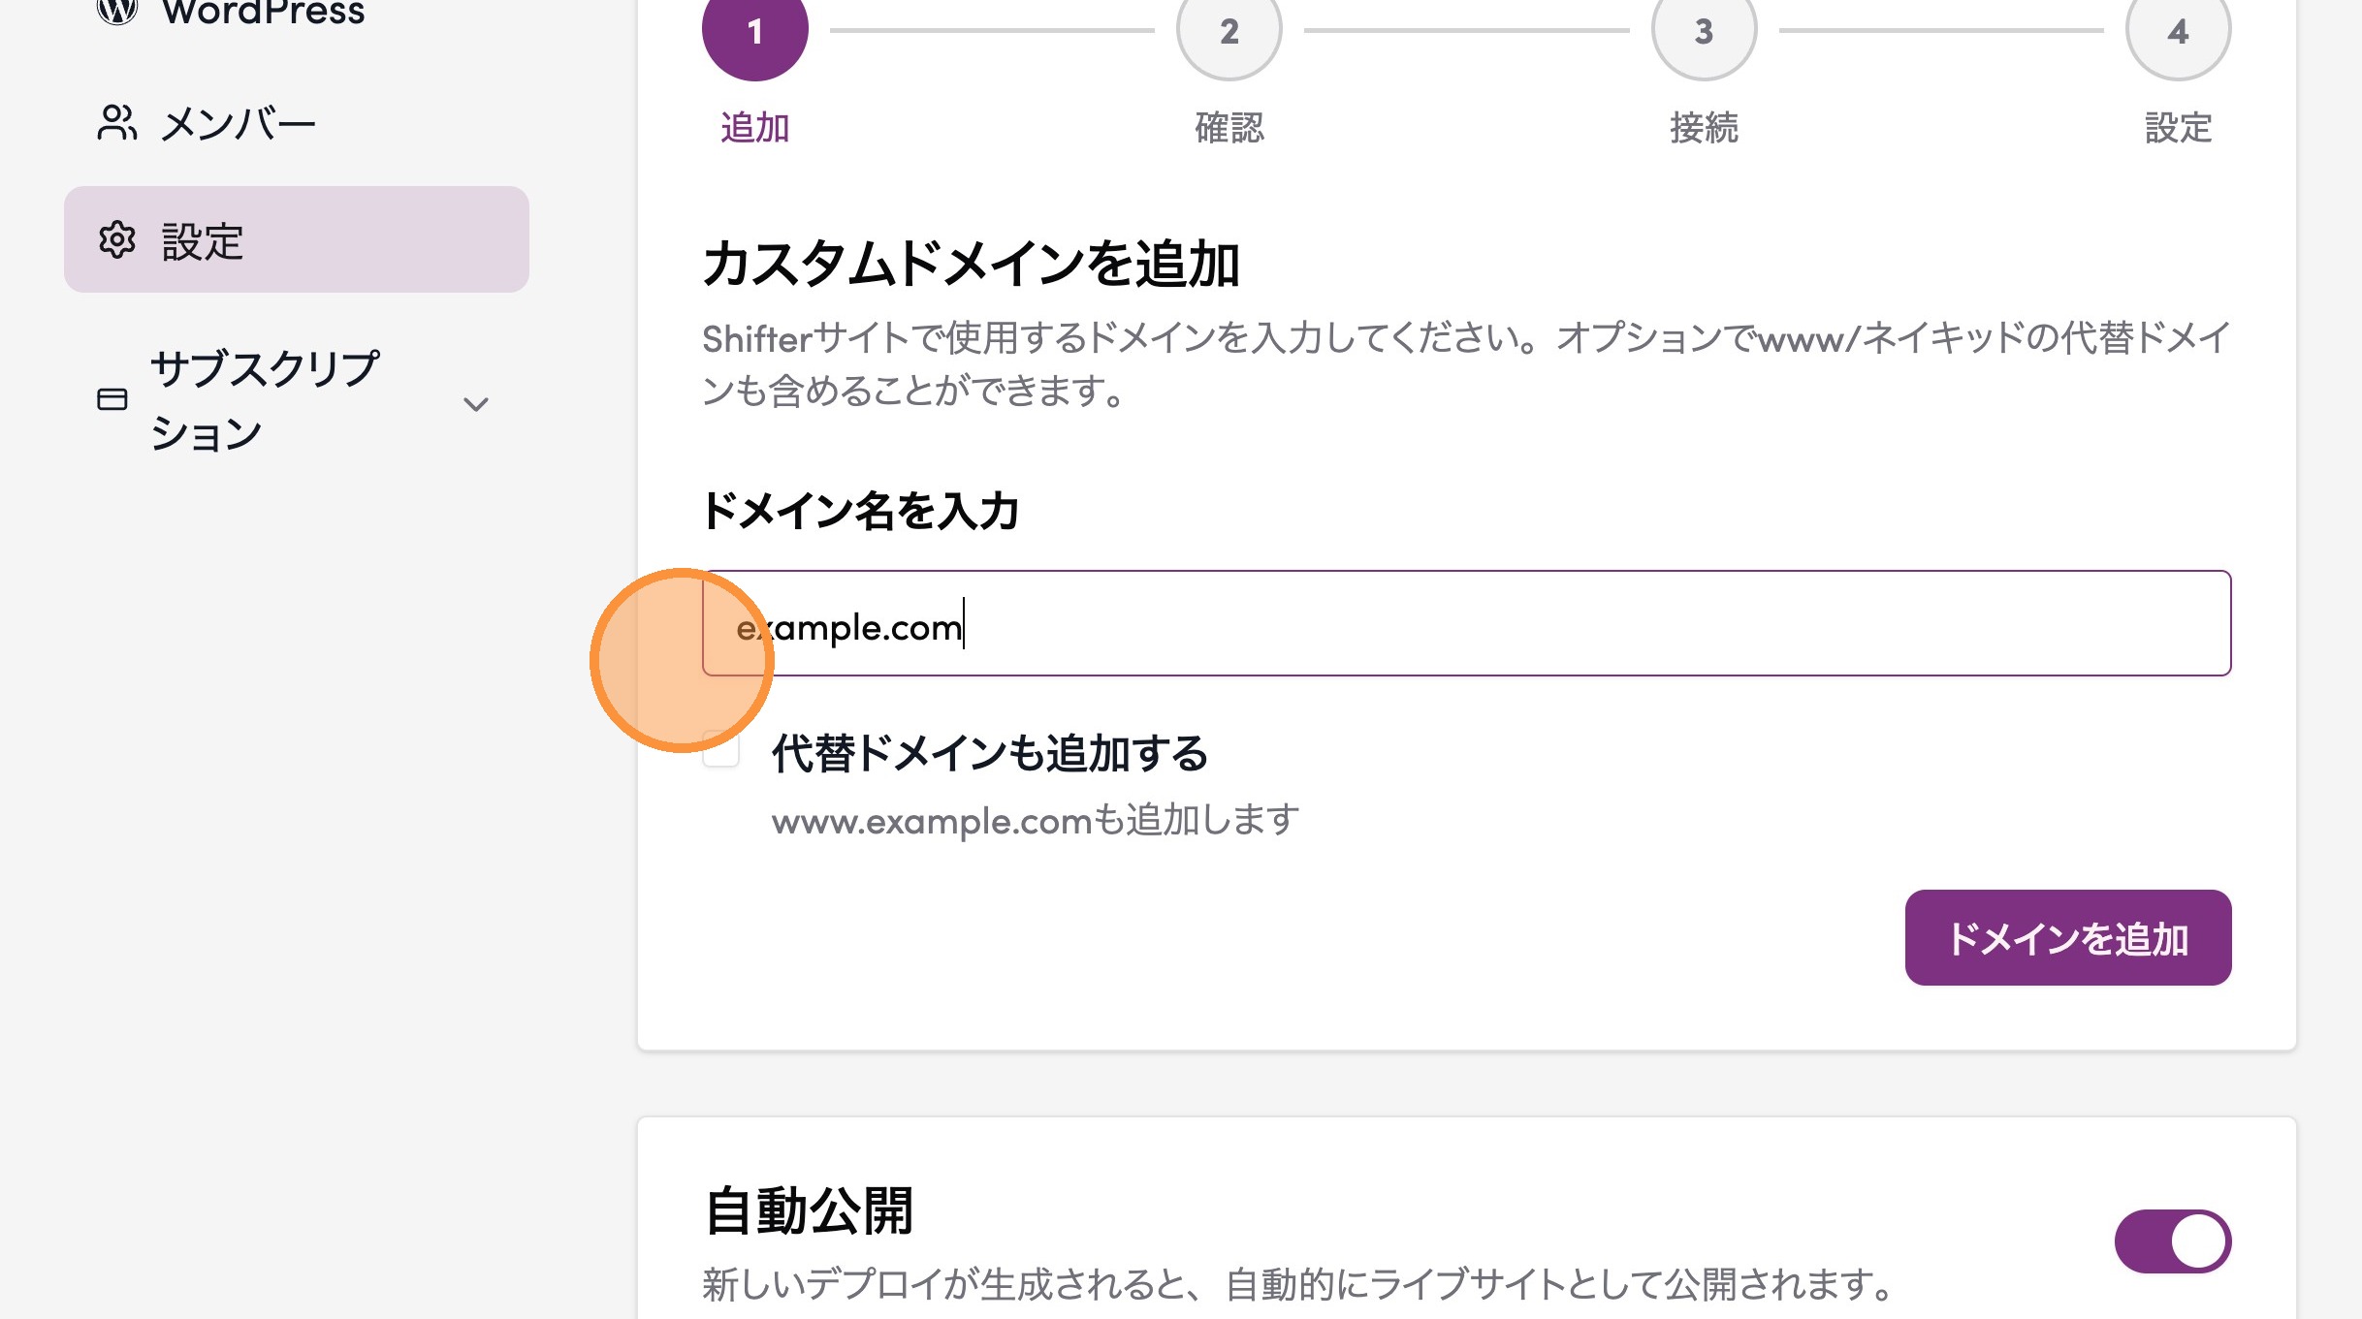The height and width of the screenshot is (1319, 2362).
Task: Click the 代替ドメインも追加する label text
Action: click(x=989, y=753)
